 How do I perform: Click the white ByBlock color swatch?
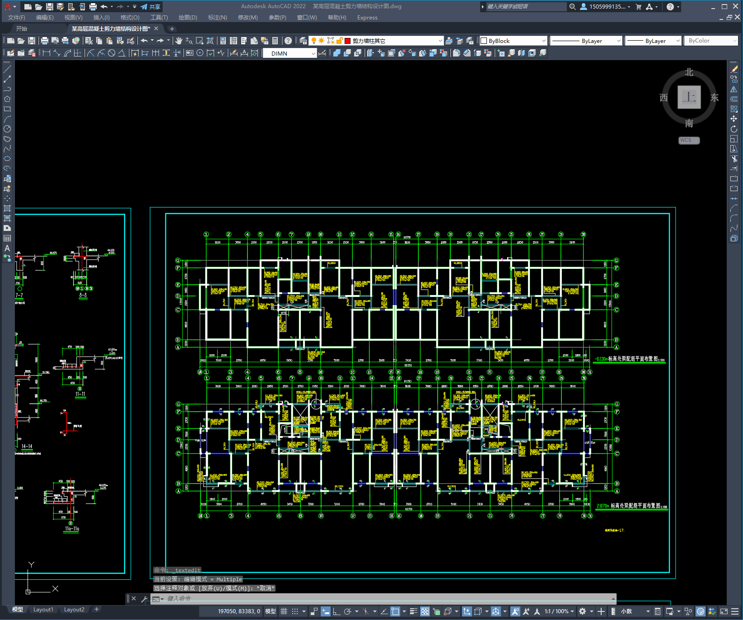(484, 41)
